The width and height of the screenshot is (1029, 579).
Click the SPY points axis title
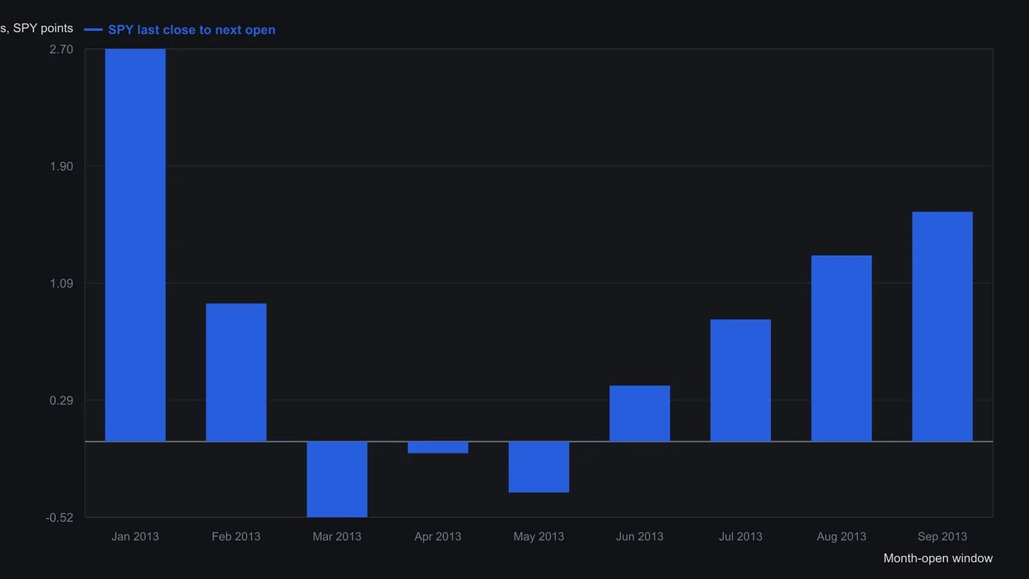tap(37, 28)
